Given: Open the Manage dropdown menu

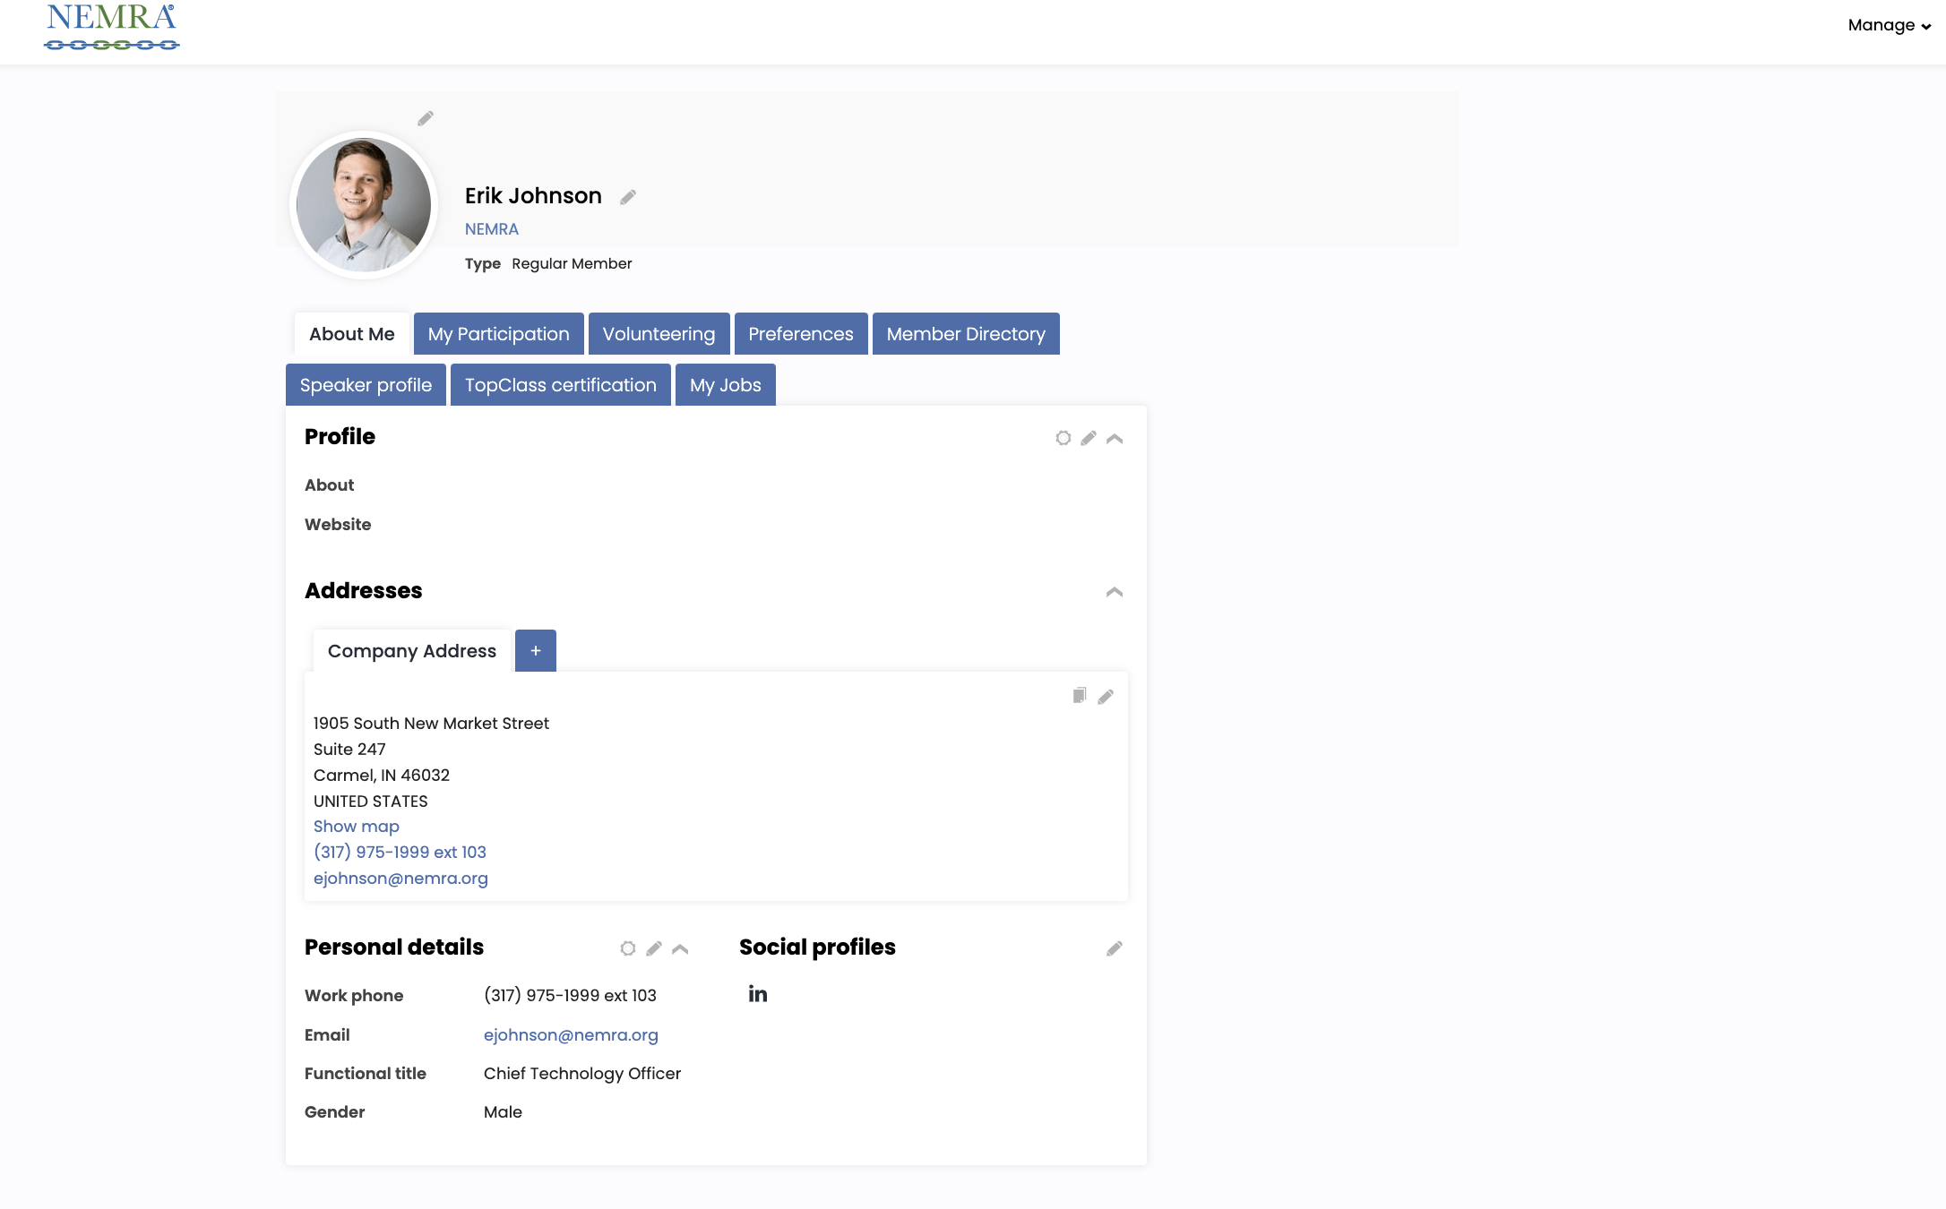Looking at the screenshot, I should click(1889, 25).
